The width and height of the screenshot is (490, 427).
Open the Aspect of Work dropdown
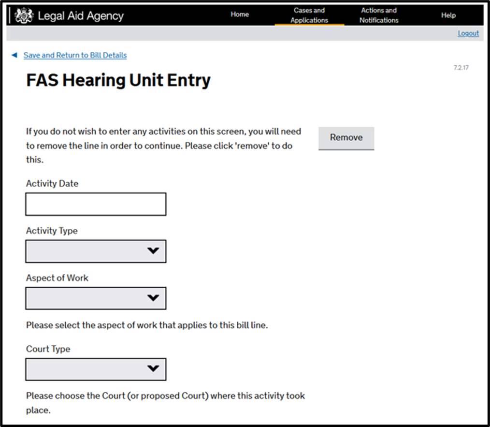pyautogui.click(x=96, y=298)
